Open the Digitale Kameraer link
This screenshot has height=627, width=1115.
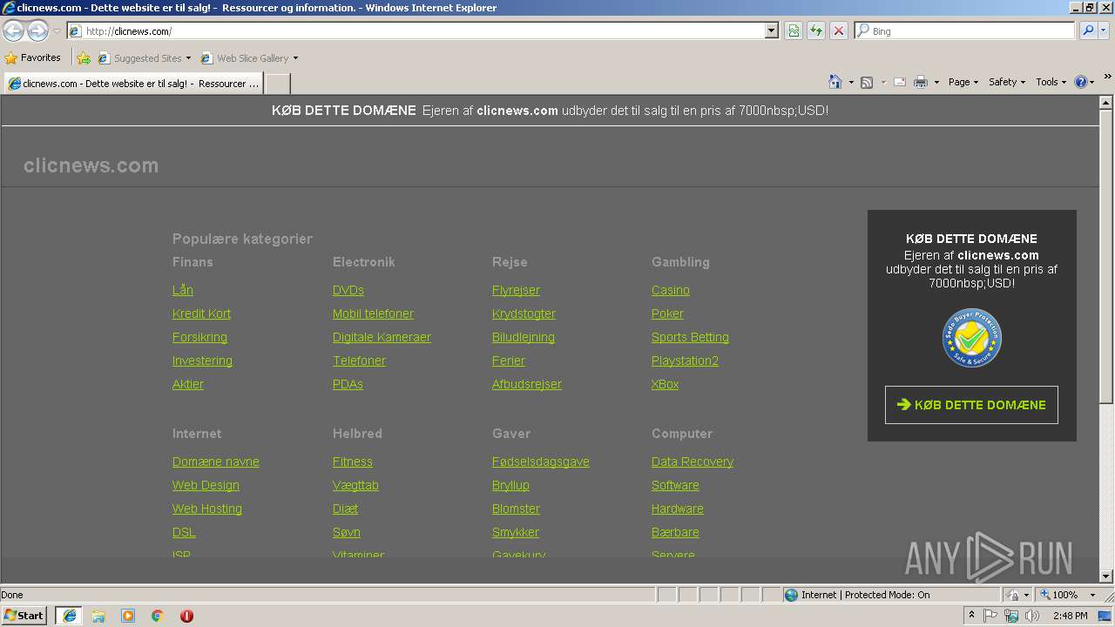[382, 337]
